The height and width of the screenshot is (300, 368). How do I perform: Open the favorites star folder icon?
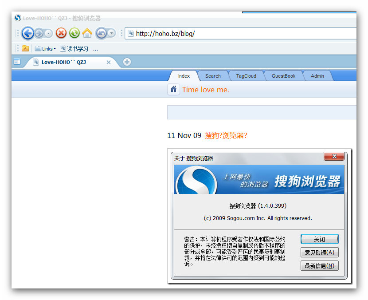click(x=25, y=49)
